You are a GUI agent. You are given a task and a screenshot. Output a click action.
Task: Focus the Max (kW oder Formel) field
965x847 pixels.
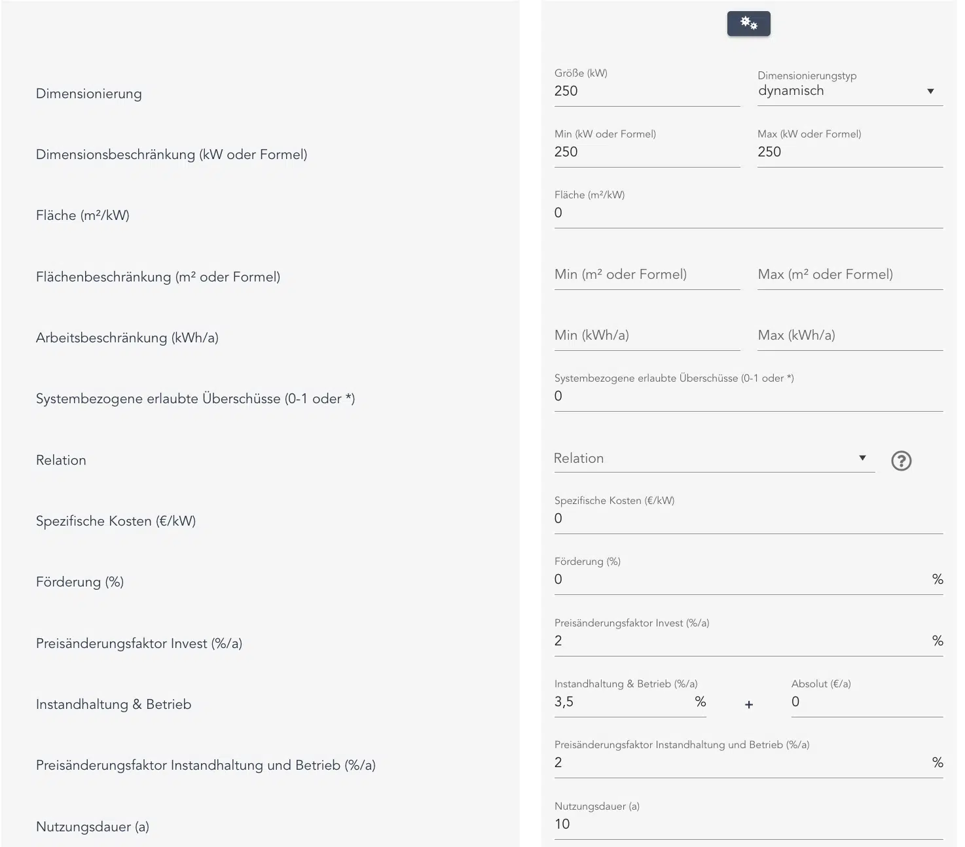pos(849,152)
